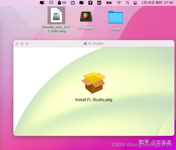This screenshot has width=176, height=150.
Task: Open the Crack folder on the desktop
Action: point(115,17)
